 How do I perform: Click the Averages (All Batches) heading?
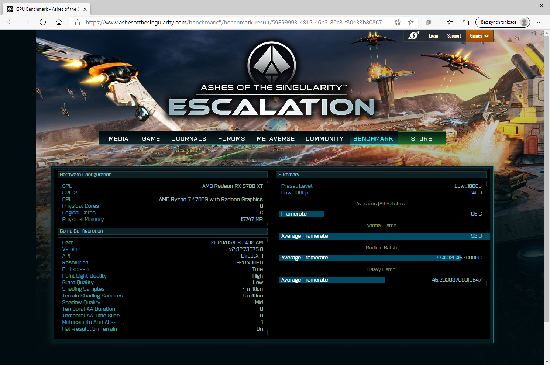tap(381, 204)
